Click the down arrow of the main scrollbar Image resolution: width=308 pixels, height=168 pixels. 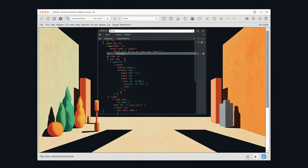[267, 151]
